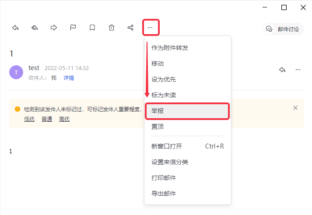
Task: Mark sender as 高优 priority
Action: click(x=64, y=119)
